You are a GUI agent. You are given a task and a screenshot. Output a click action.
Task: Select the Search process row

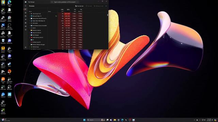click(56, 28)
